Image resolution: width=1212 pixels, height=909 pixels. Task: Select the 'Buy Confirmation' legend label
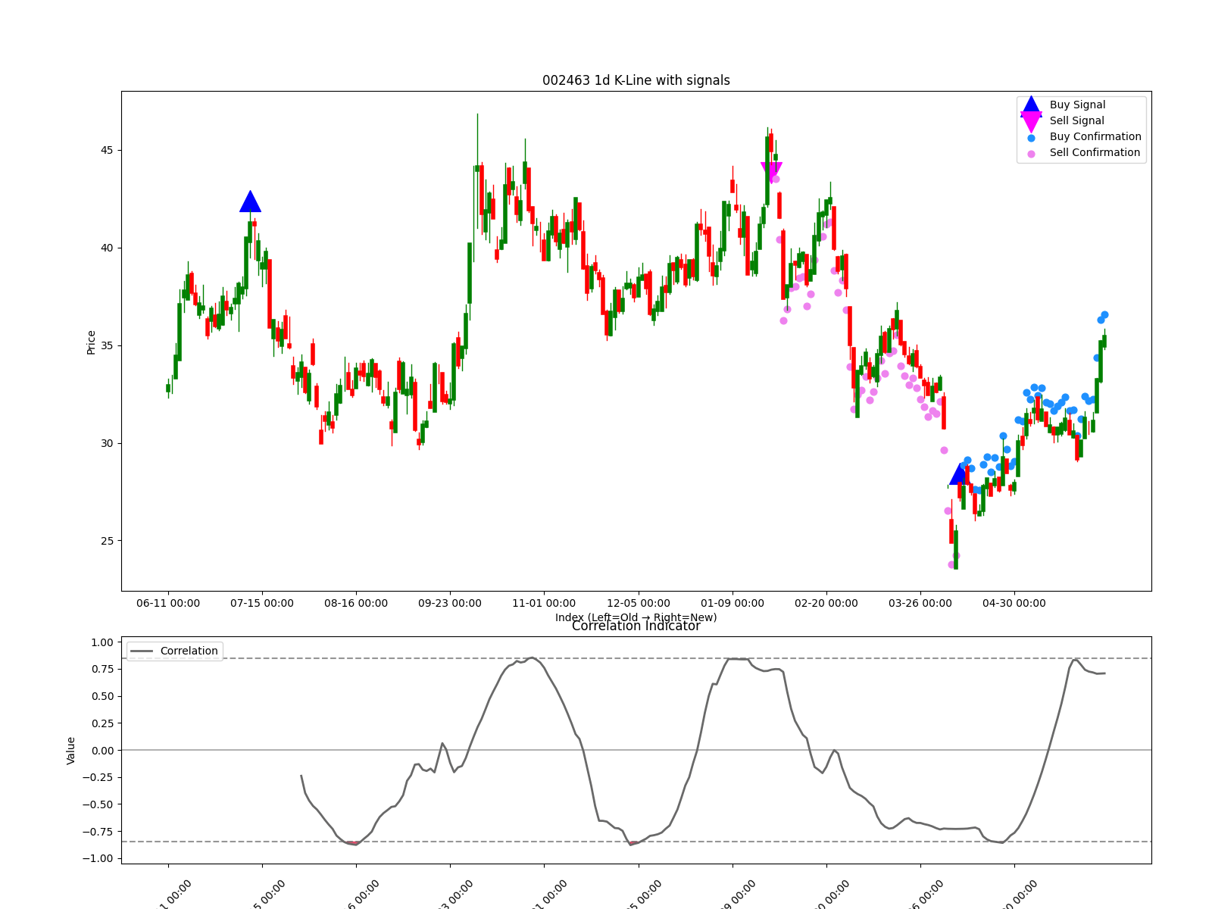click(1095, 137)
